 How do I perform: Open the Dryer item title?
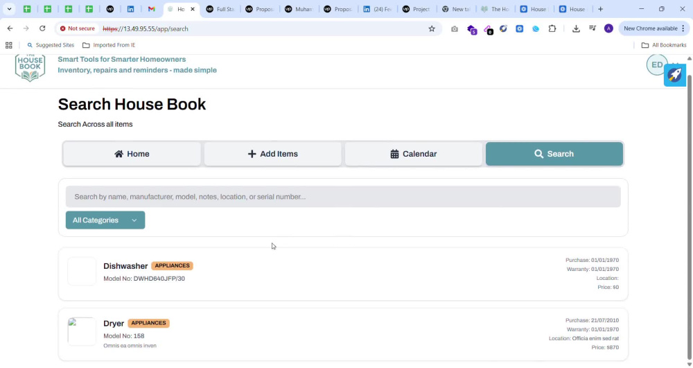(114, 324)
